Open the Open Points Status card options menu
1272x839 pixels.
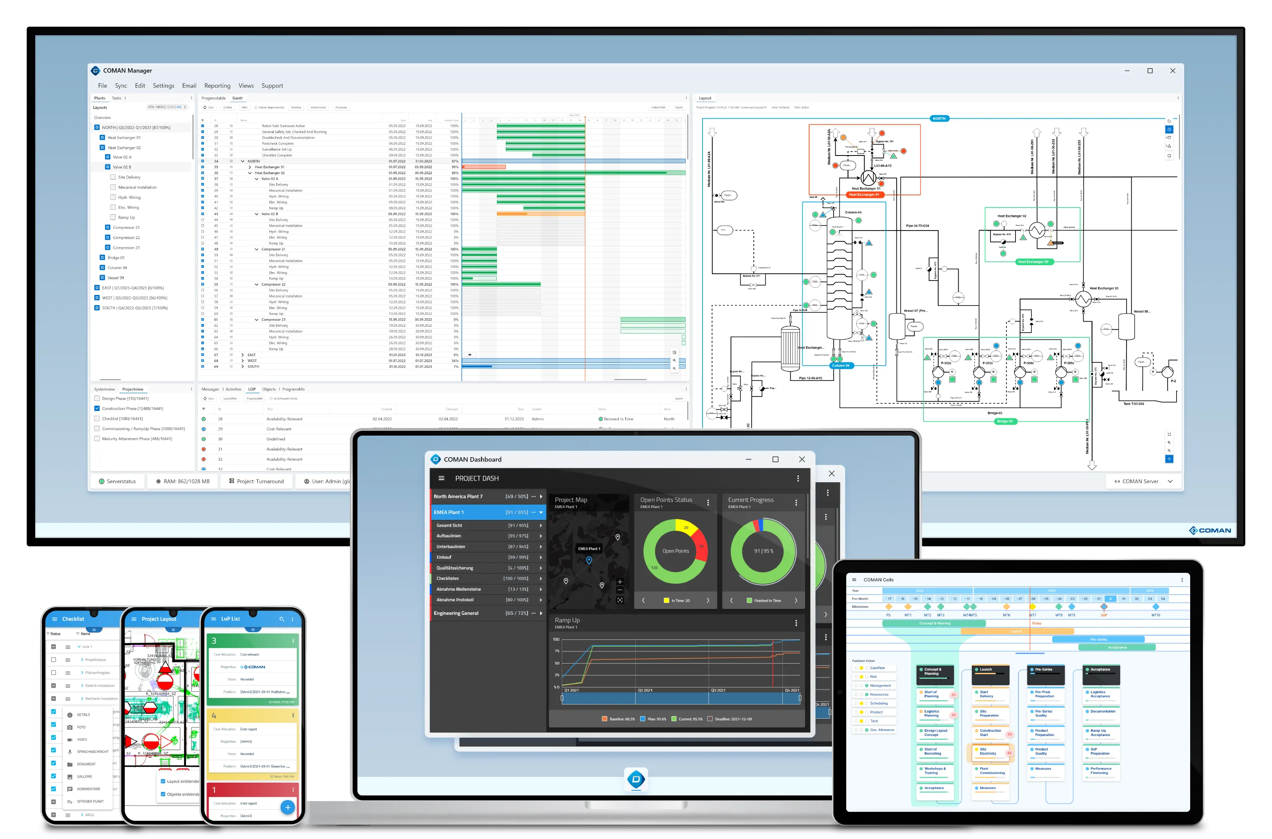pos(708,503)
